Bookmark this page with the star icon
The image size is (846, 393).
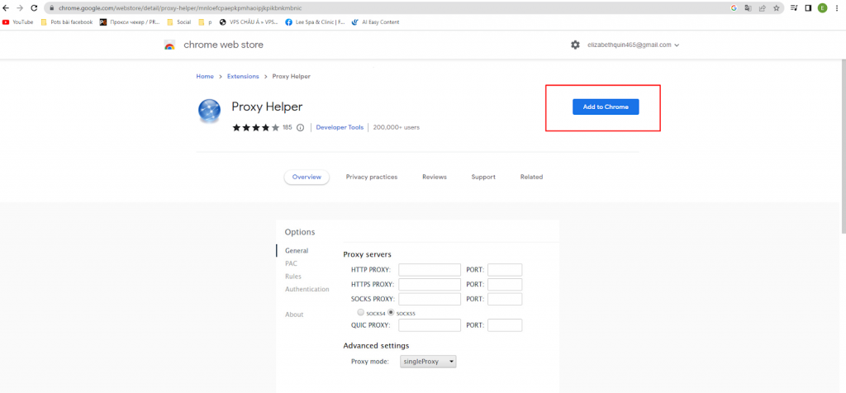pos(777,8)
